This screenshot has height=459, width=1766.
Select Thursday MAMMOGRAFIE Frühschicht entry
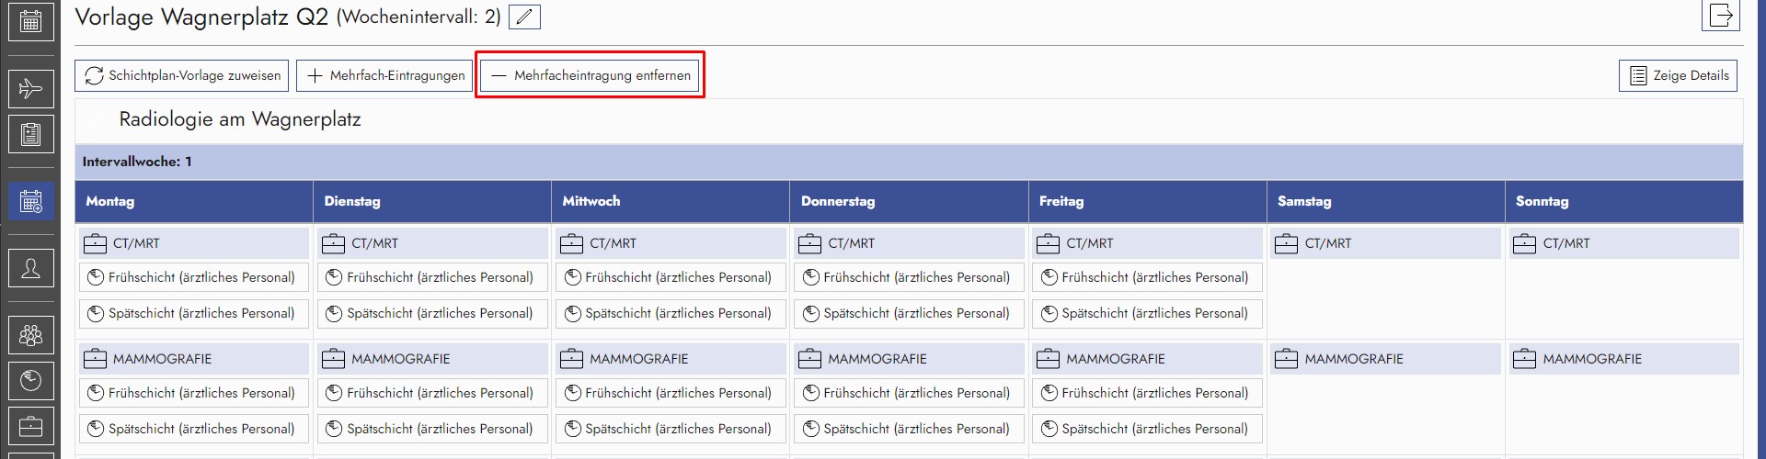click(909, 393)
